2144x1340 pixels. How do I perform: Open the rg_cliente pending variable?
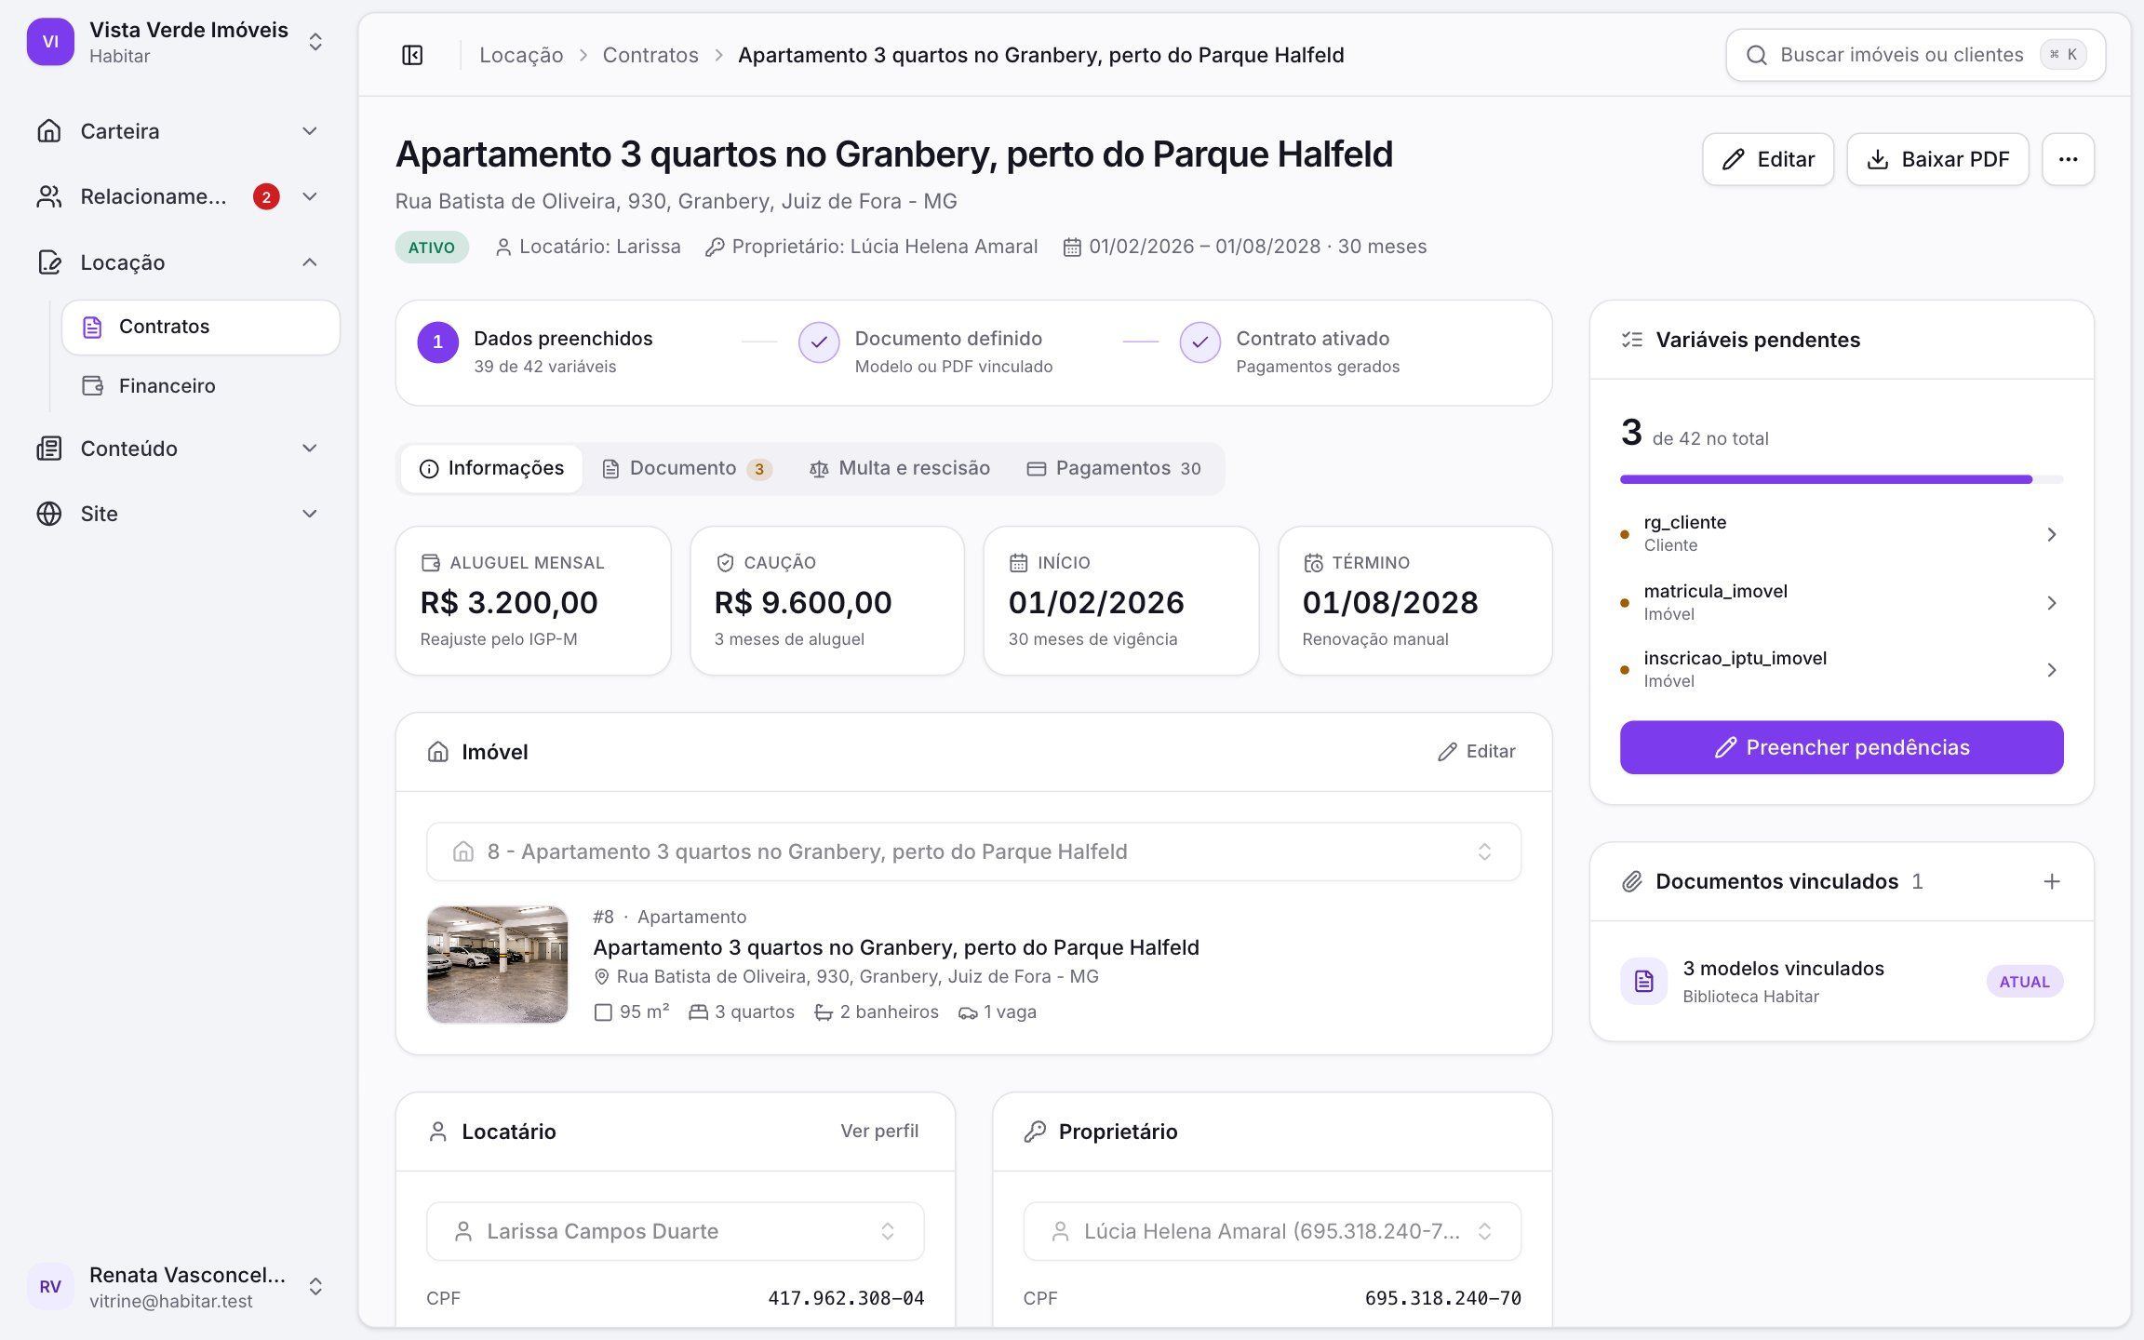click(x=1842, y=534)
